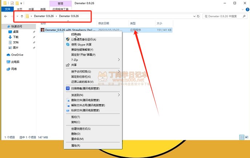Choose 使用 Skype 共享 menu entry
Image resolution: width=250 pixels, height=158 pixels.
93,45
